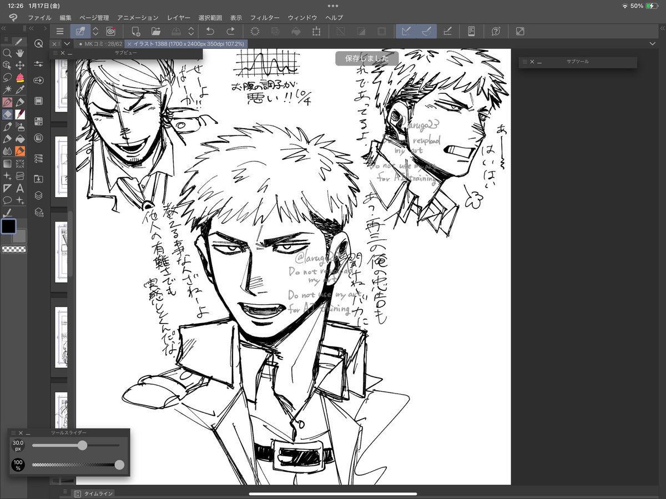This screenshot has height=499, width=666.
Task: Open the command bar hamburger menu
Action: [60, 31]
